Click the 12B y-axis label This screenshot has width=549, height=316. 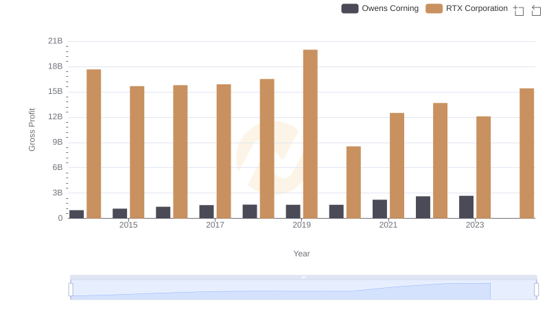click(56, 117)
